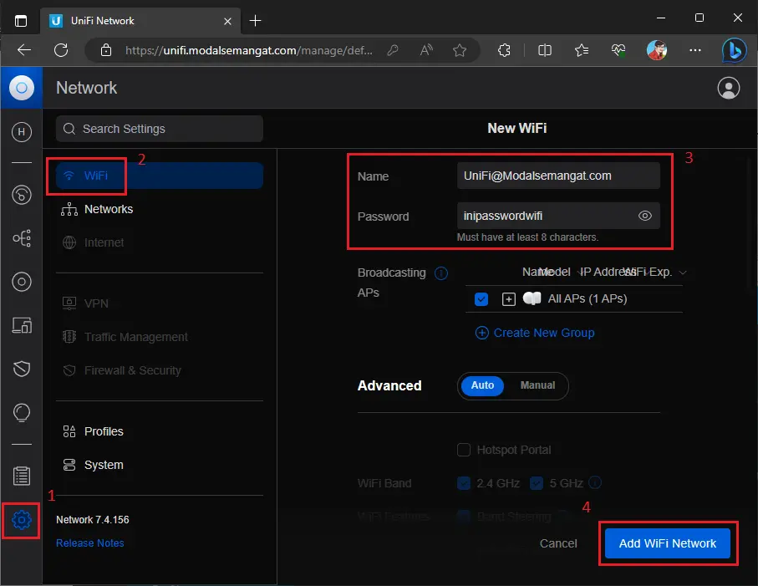758x586 pixels.
Task: Toggle the Band Steering checkbox
Action: point(464,516)
